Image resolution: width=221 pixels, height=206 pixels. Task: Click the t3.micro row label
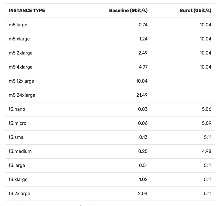18,123
